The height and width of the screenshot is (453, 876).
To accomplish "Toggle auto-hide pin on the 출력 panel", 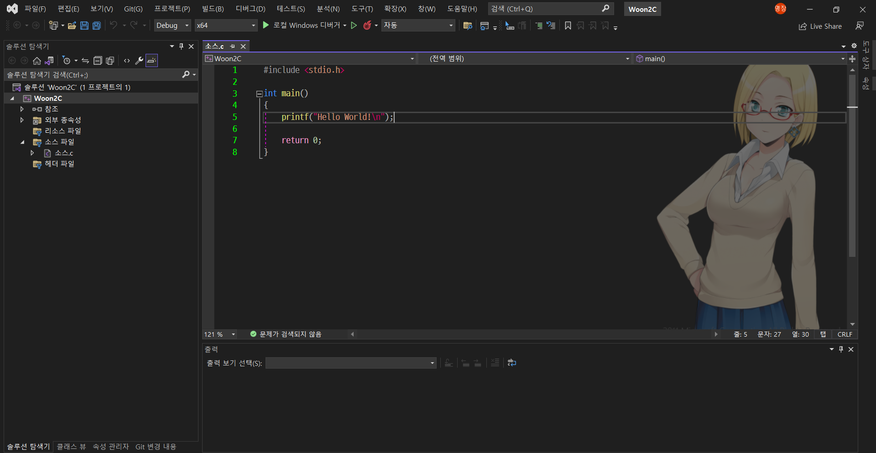I will (x=841, y=349).
